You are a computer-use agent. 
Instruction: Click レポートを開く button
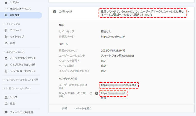[x=83, y=108]
